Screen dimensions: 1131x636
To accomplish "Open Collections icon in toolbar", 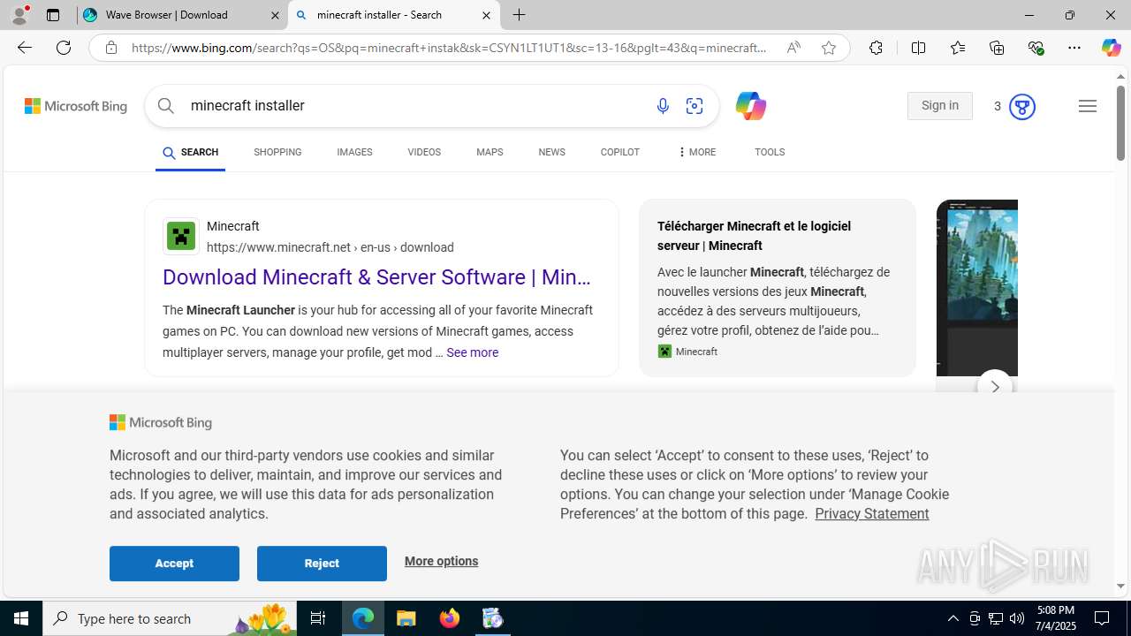I will pyautogui.click(x=997, y=48).
